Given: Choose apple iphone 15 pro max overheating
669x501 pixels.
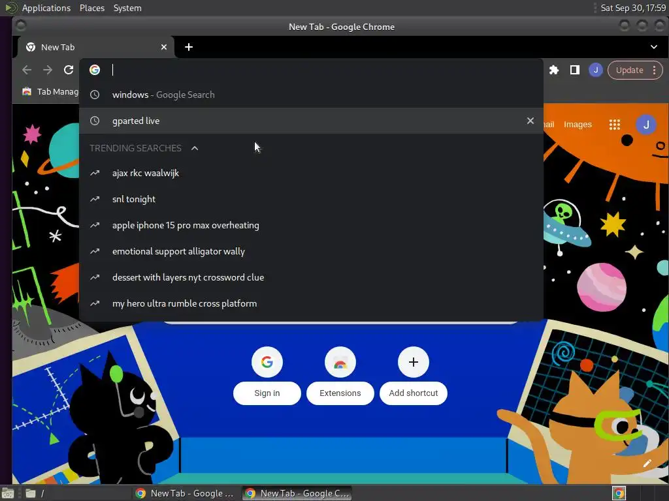Looking at the screenshot, I should tap(311, 225).
